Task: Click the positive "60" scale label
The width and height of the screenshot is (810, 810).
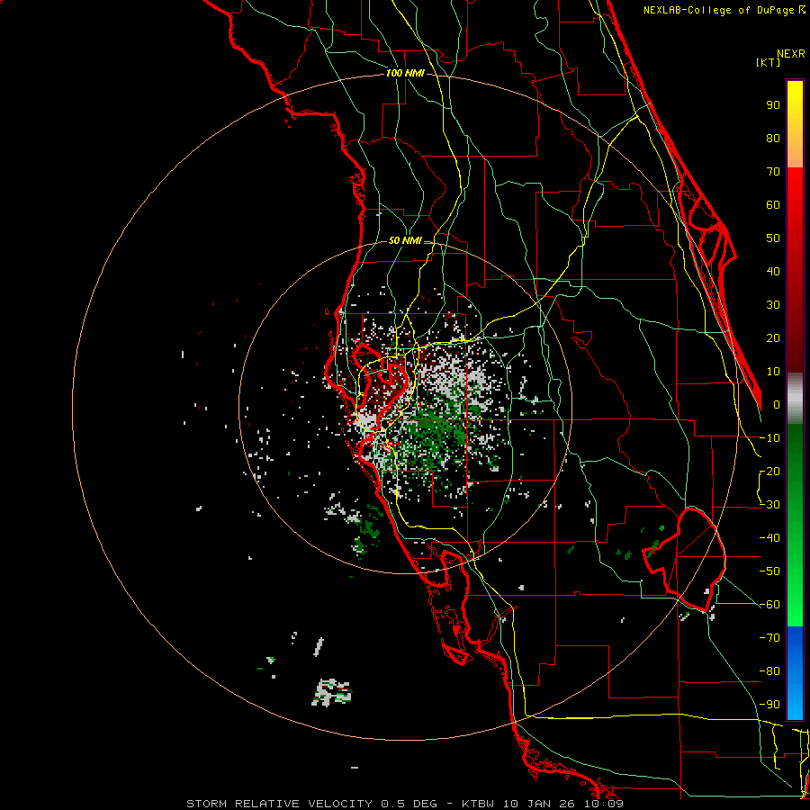Action: pos(773,205)
